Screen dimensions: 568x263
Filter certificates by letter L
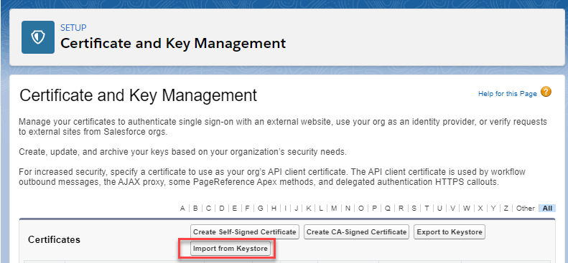tap(321, 209)
